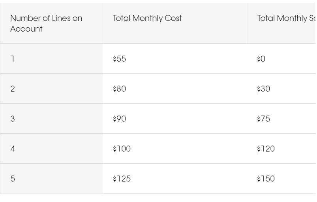
Task: Select the row for 3 lines
Action: click(158, 119)
